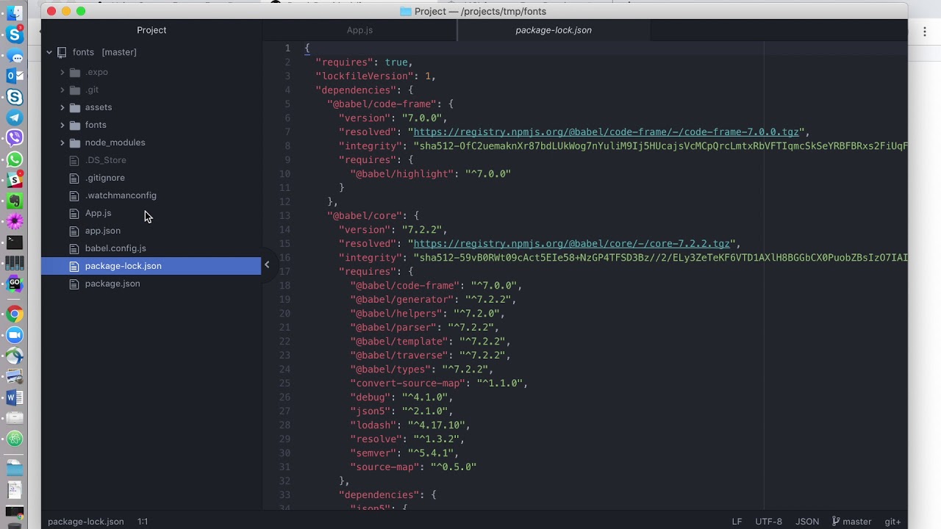Screen dimensions: 941x529
Task: Open Preview app in the dock
Action: [x=14, y=377]
